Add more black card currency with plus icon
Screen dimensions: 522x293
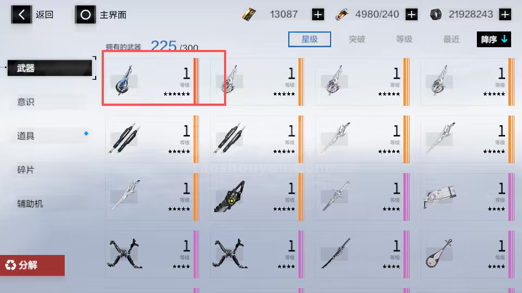(x=318, y=15)
